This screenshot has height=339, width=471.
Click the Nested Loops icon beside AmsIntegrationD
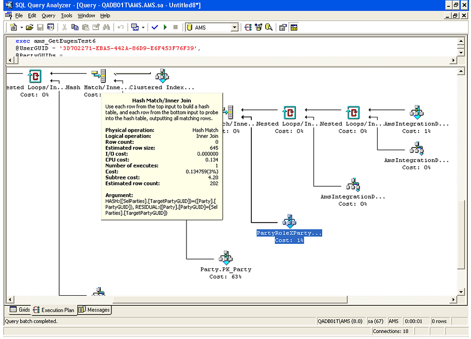coord(353,113)
